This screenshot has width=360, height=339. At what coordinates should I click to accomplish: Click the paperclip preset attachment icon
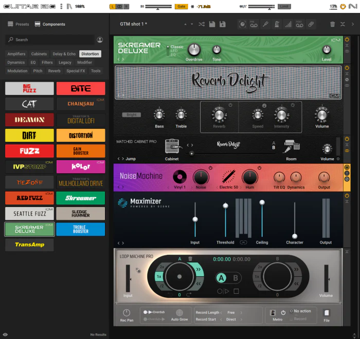[311, 24]
